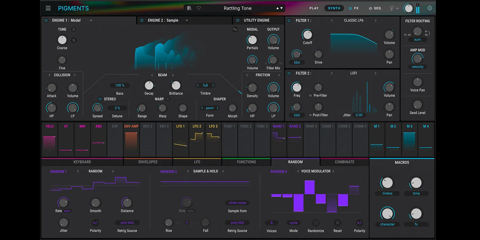Toggle Filter 2 power button
Viewport: 480px width, 240px height.
coord(289,73)
